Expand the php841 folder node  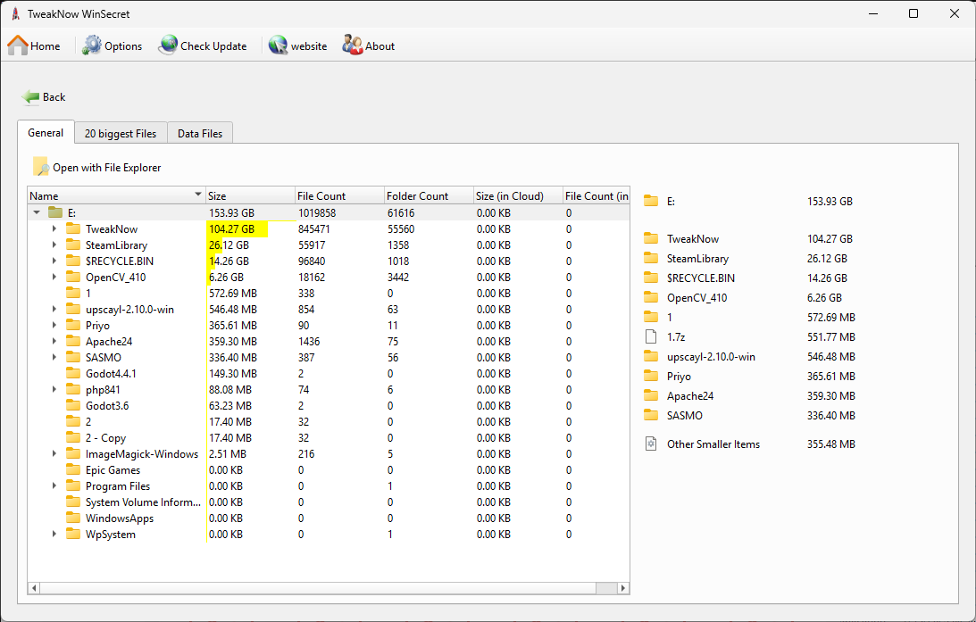coord(54,389)
